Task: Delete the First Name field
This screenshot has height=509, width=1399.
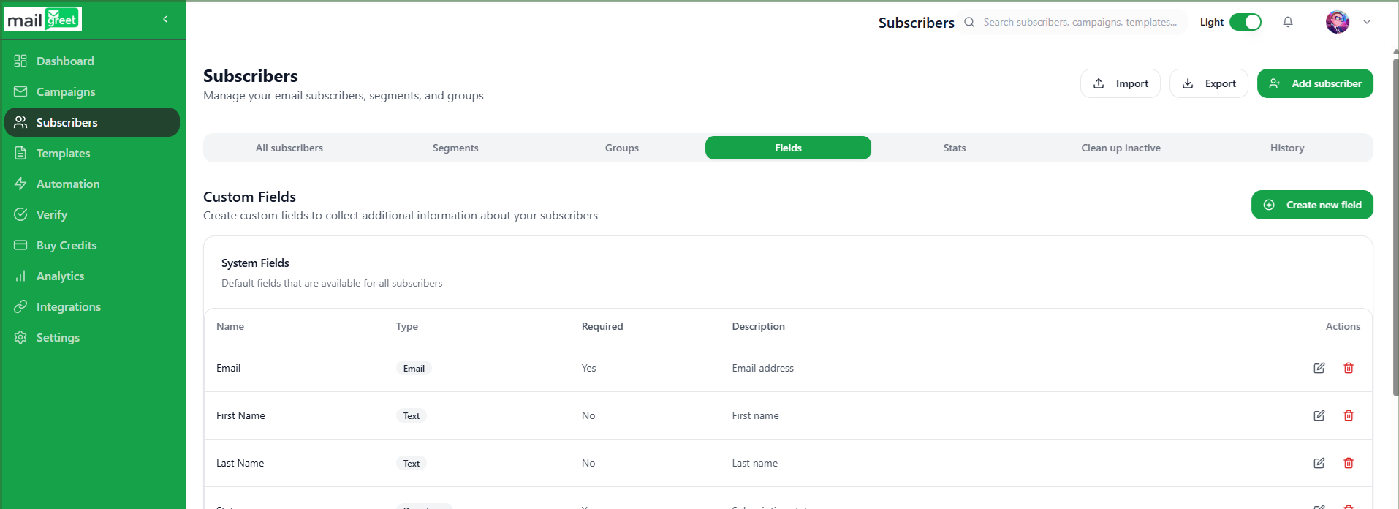Action: pos(1349,415)
